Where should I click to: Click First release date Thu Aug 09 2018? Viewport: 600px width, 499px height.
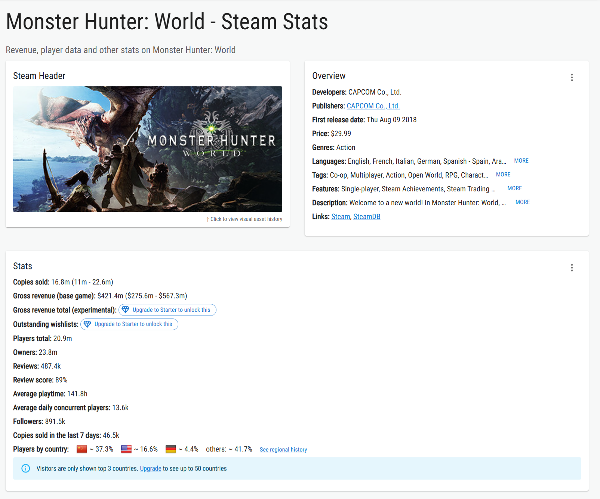tap(364, 120)
